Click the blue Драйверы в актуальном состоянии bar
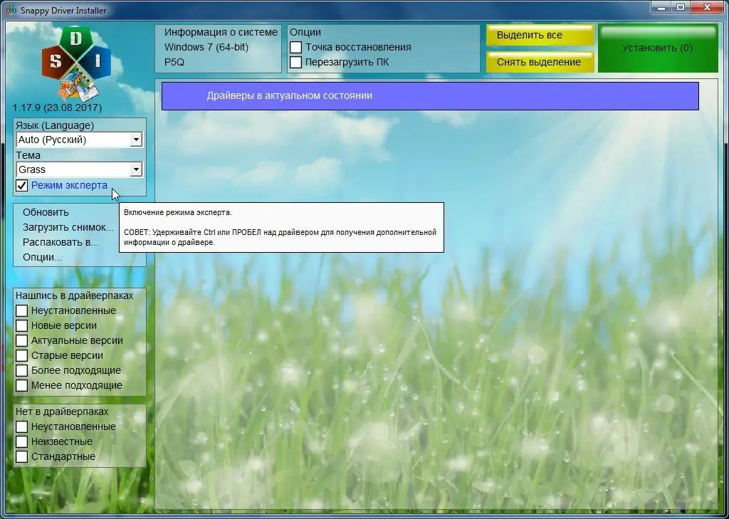729x519 pixels. tap(430, 95)
